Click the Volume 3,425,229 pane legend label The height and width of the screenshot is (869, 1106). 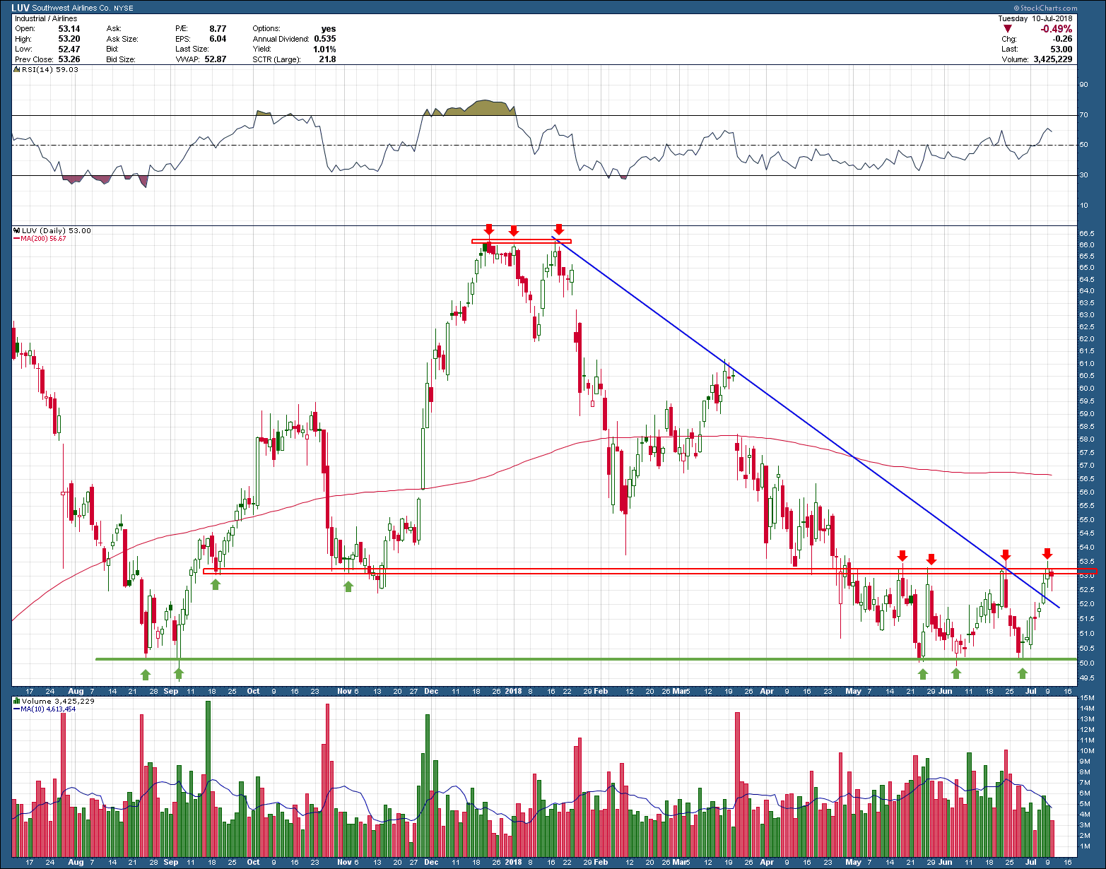click(x=59, y=701)
